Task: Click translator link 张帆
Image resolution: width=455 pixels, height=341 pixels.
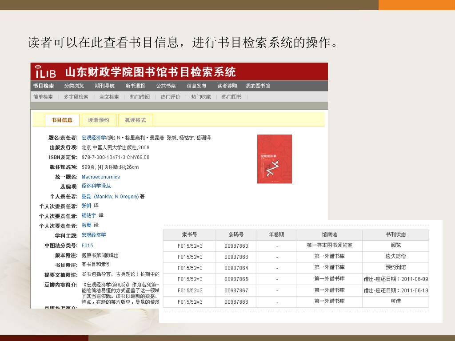Action: pos(86,206)
